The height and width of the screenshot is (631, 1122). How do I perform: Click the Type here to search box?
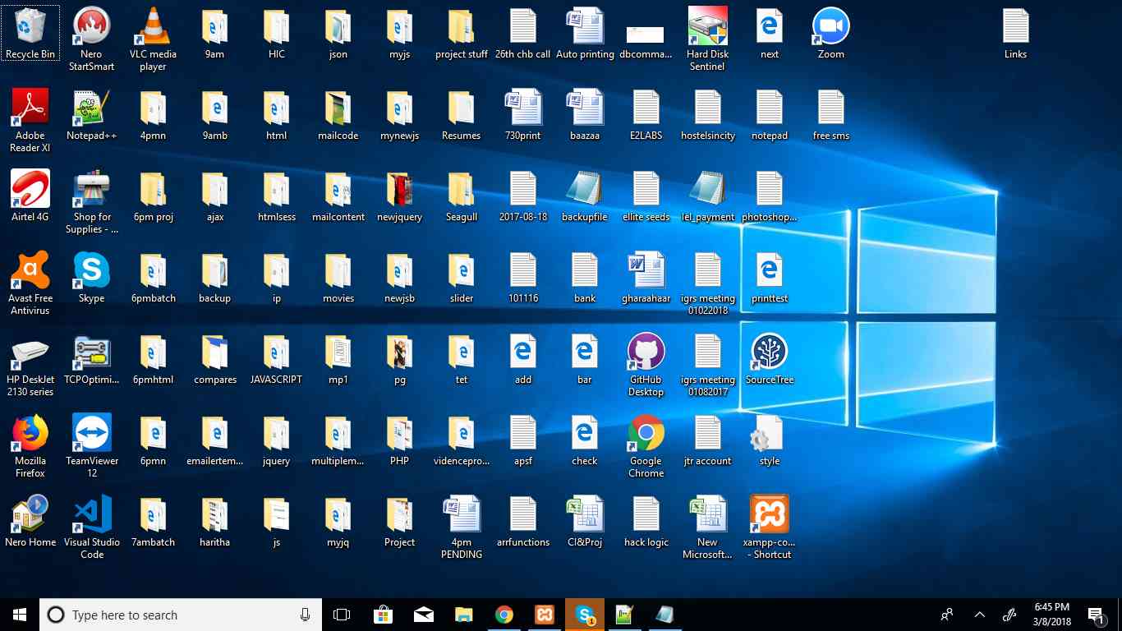172,615
